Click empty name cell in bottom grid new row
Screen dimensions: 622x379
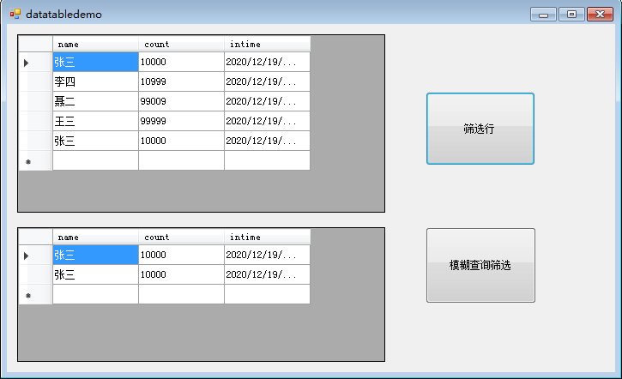[x=95, y=295]
